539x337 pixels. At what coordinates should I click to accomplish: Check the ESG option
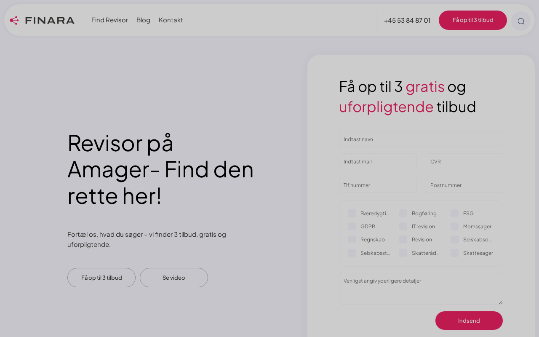455,214
